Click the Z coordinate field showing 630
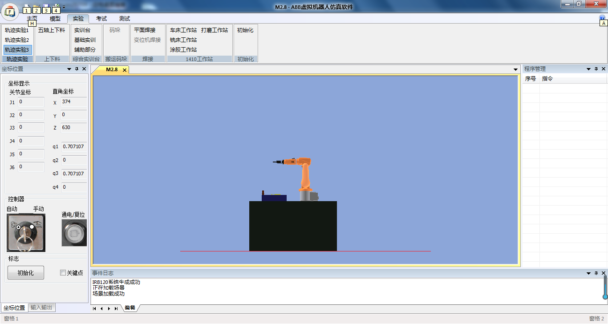Screen dimensions: 608x324 coord(74,128)
